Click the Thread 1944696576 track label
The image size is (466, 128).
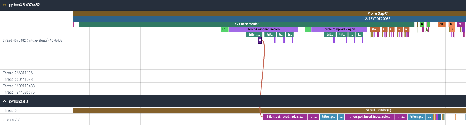point(18,92)
